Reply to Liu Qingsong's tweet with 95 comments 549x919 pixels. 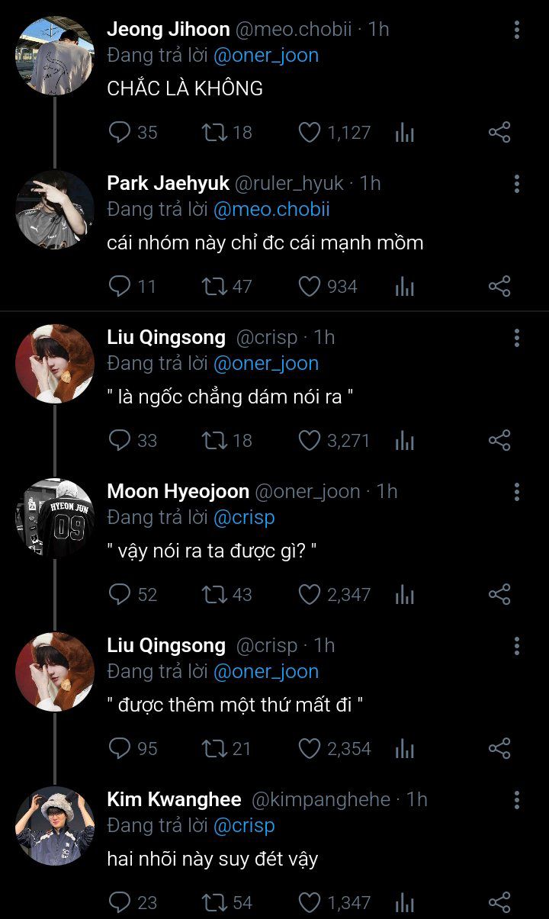(120, 749)
